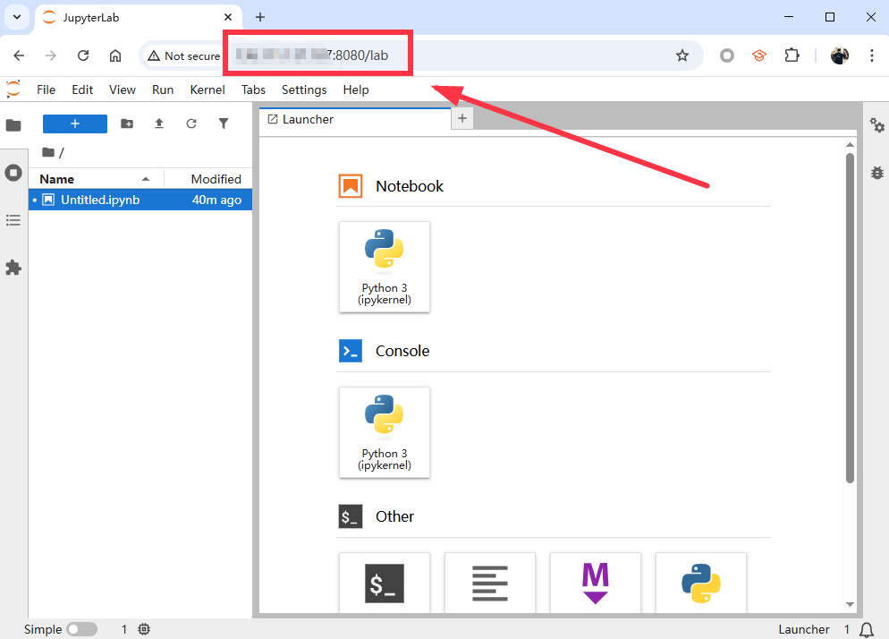Open the File Browser sidebar folder icon
889x639 pixels.
coord(13,125)
